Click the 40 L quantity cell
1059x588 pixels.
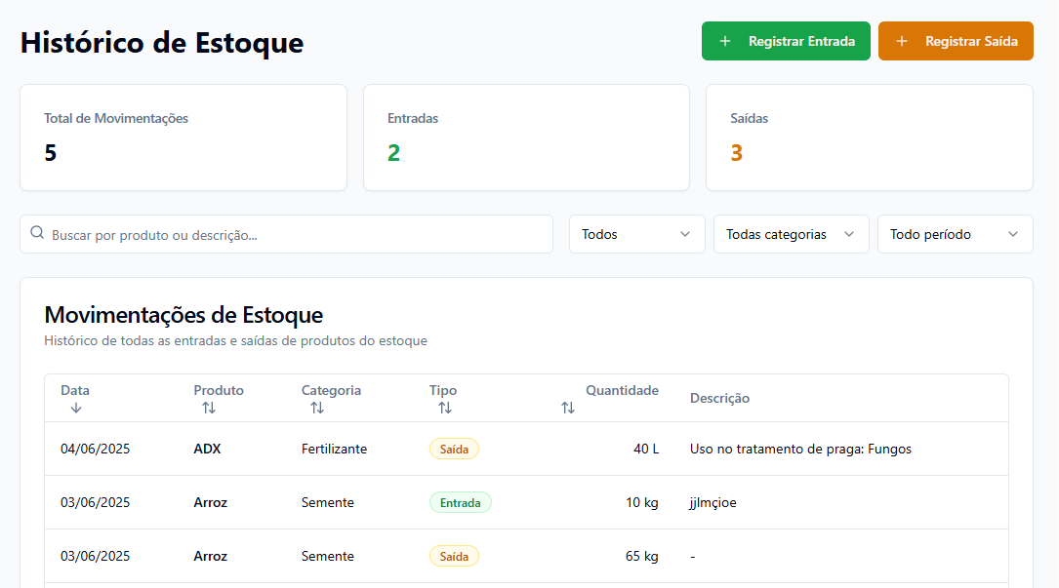[646, 449]
